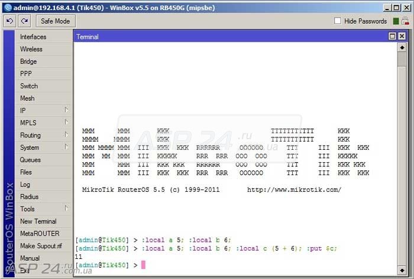This screenshot has width=414, height=279.
Task: Expand the IP submenu
Action: [x=44, y=110]
